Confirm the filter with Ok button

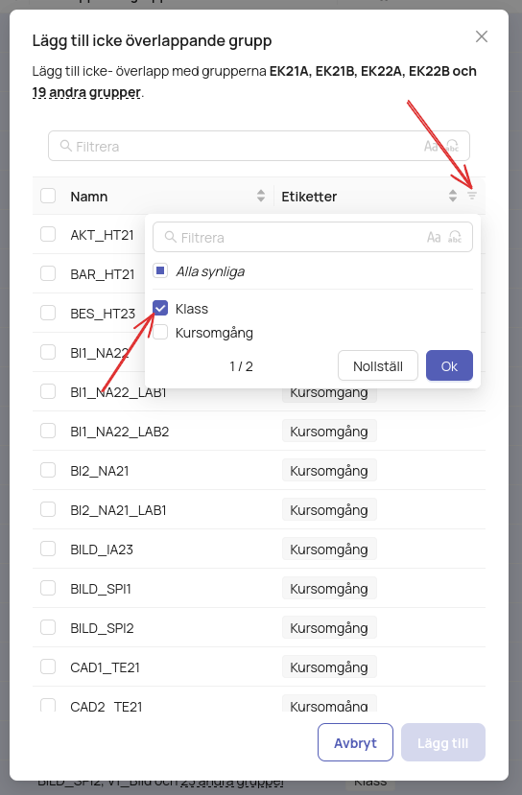point(449,365)
